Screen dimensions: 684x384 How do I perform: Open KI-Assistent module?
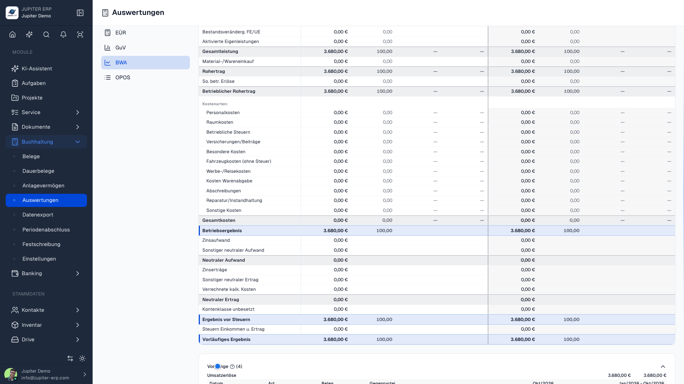tap(46, 69)
